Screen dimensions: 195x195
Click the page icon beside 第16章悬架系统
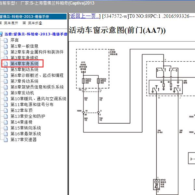tap(6, 134)
